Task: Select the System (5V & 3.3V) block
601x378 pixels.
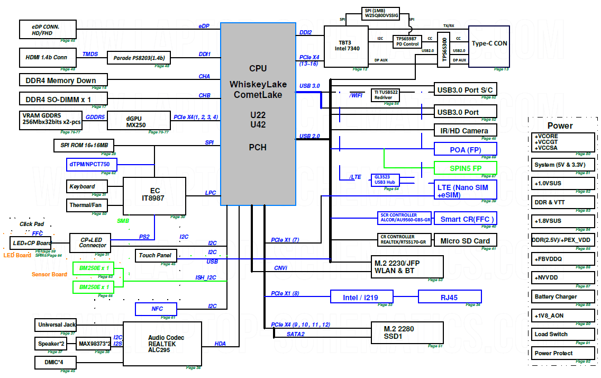Action: [563, 165]
